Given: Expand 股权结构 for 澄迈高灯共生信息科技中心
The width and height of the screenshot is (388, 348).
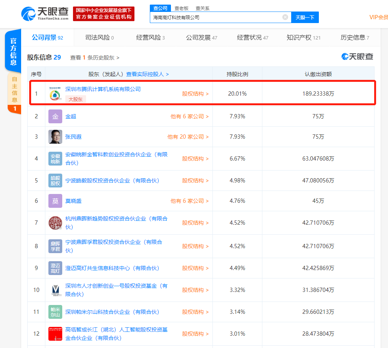Looking at the screenshot, I should click(x=195, y=268).
